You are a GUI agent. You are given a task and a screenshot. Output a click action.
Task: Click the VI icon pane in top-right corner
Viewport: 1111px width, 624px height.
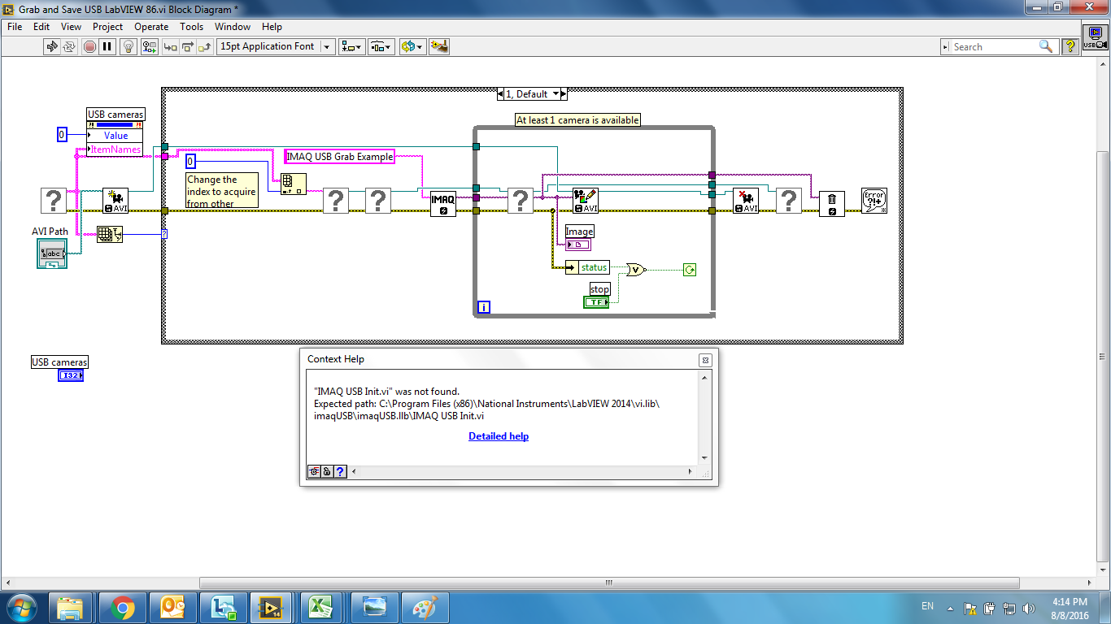tap(1095, 37)
